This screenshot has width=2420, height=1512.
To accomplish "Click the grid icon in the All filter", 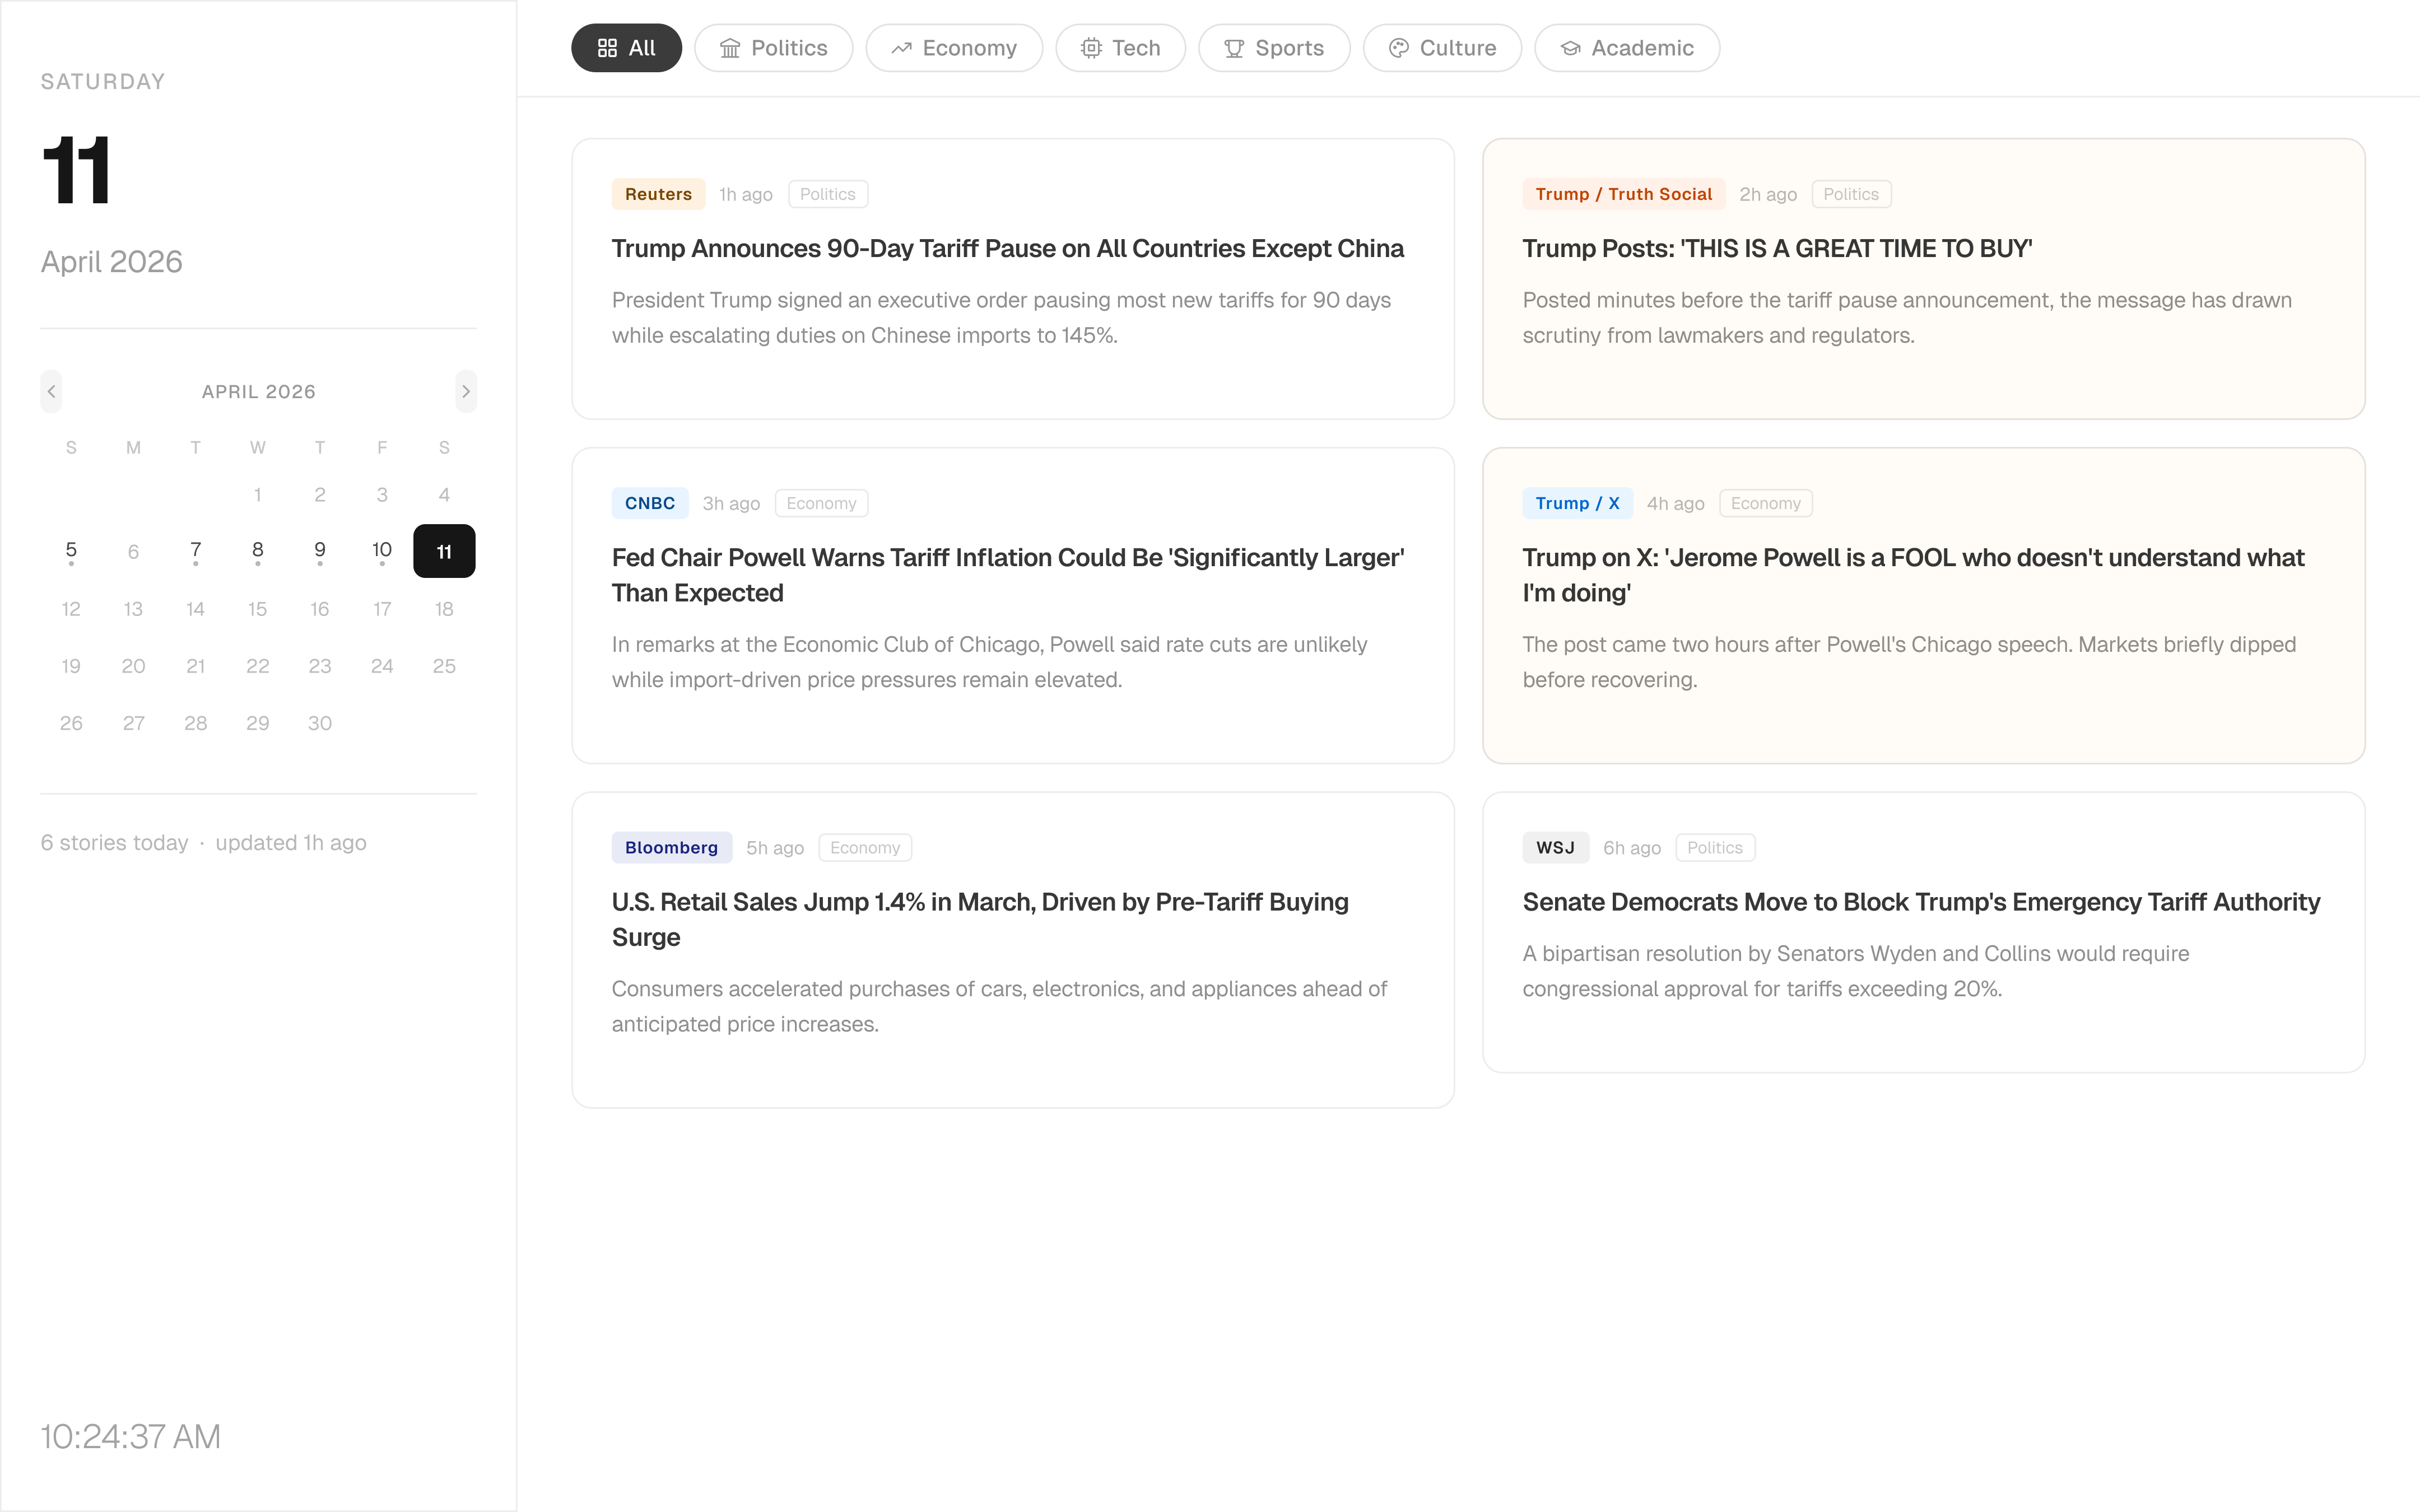I will [607, 48].
